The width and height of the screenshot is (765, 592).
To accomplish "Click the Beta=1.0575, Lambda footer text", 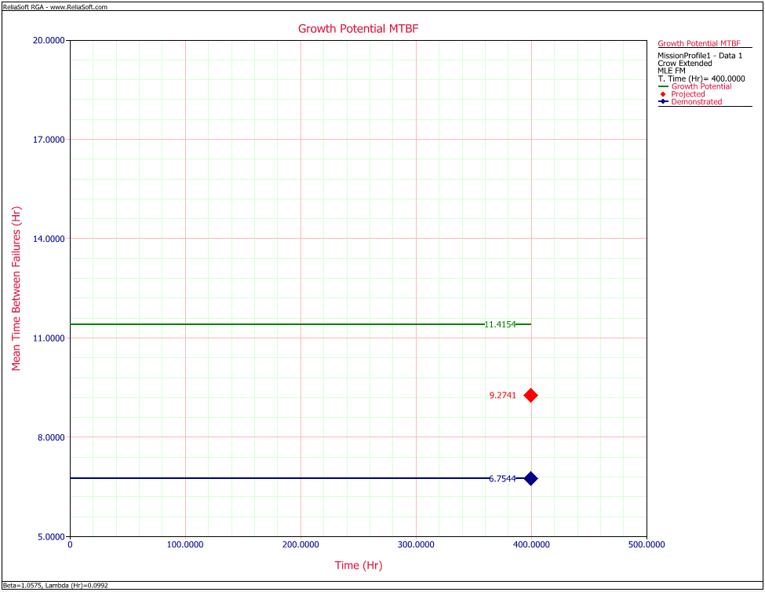I will [56, 585].
